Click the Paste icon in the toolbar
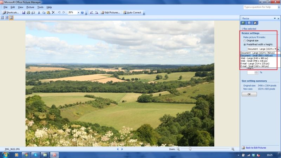The image size is (281, 158). pyautogui.click(x=48, y=13)
